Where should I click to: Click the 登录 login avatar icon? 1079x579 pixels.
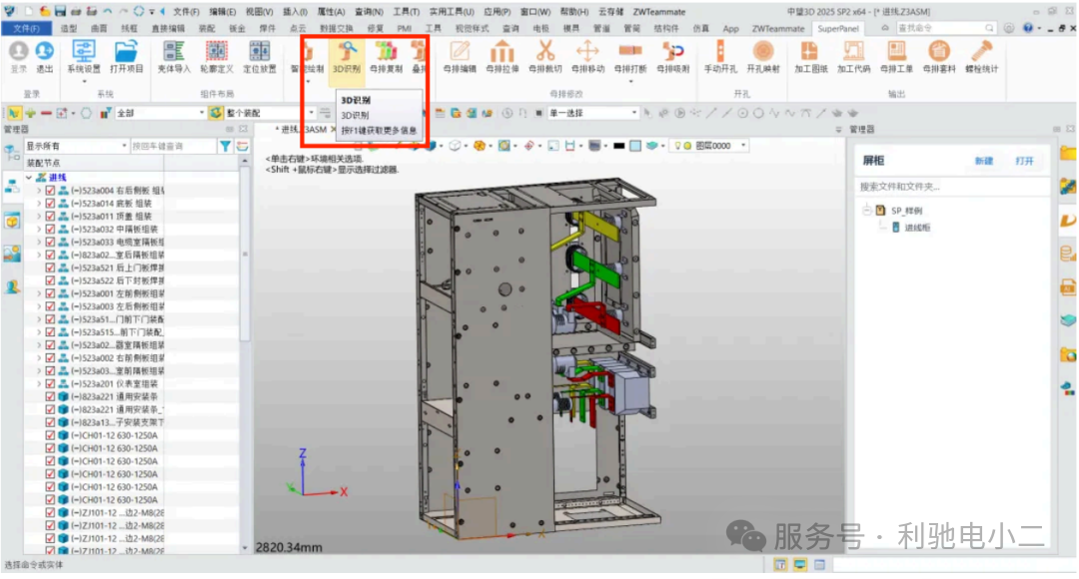click(19, 56)
